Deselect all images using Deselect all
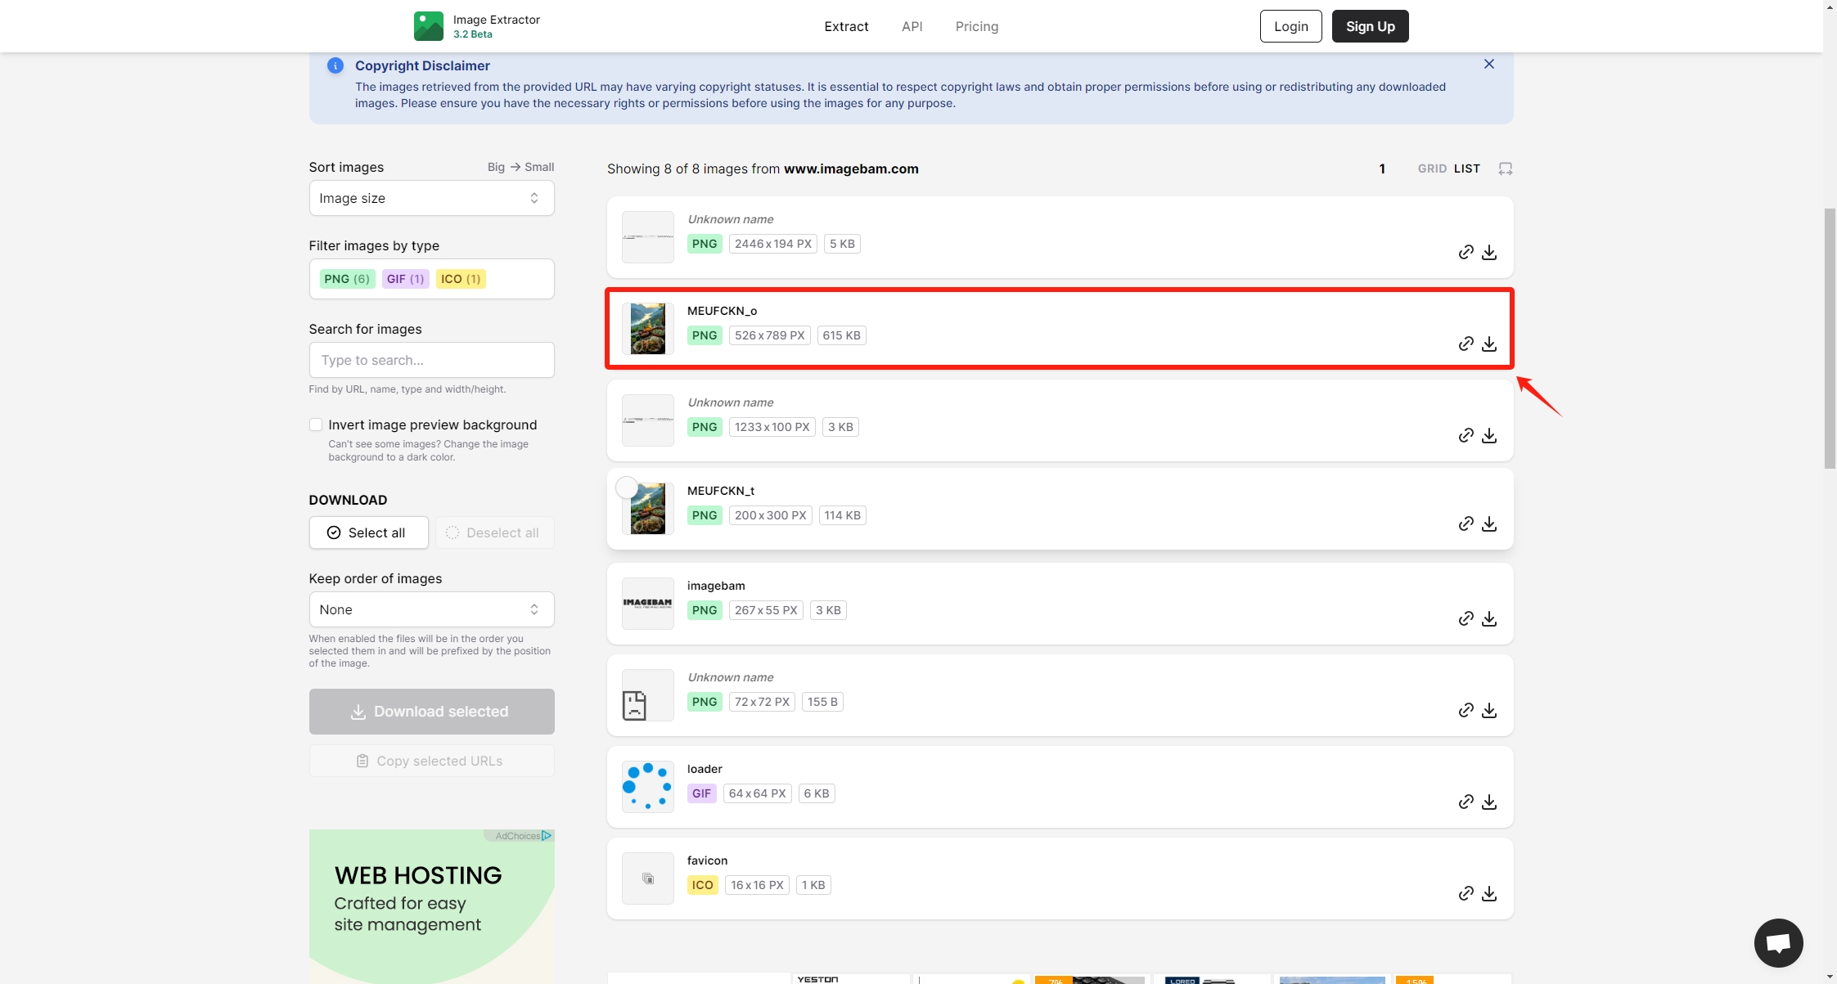Viewport: 1837px width, 984px height. pos(492,532)
